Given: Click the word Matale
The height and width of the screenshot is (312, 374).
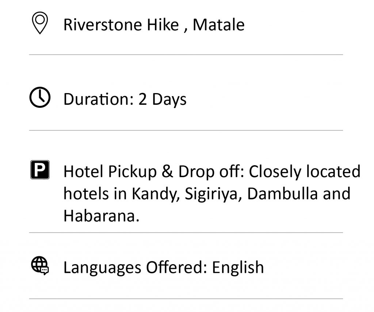Looking at the screenshot, I should coord(218,25).
